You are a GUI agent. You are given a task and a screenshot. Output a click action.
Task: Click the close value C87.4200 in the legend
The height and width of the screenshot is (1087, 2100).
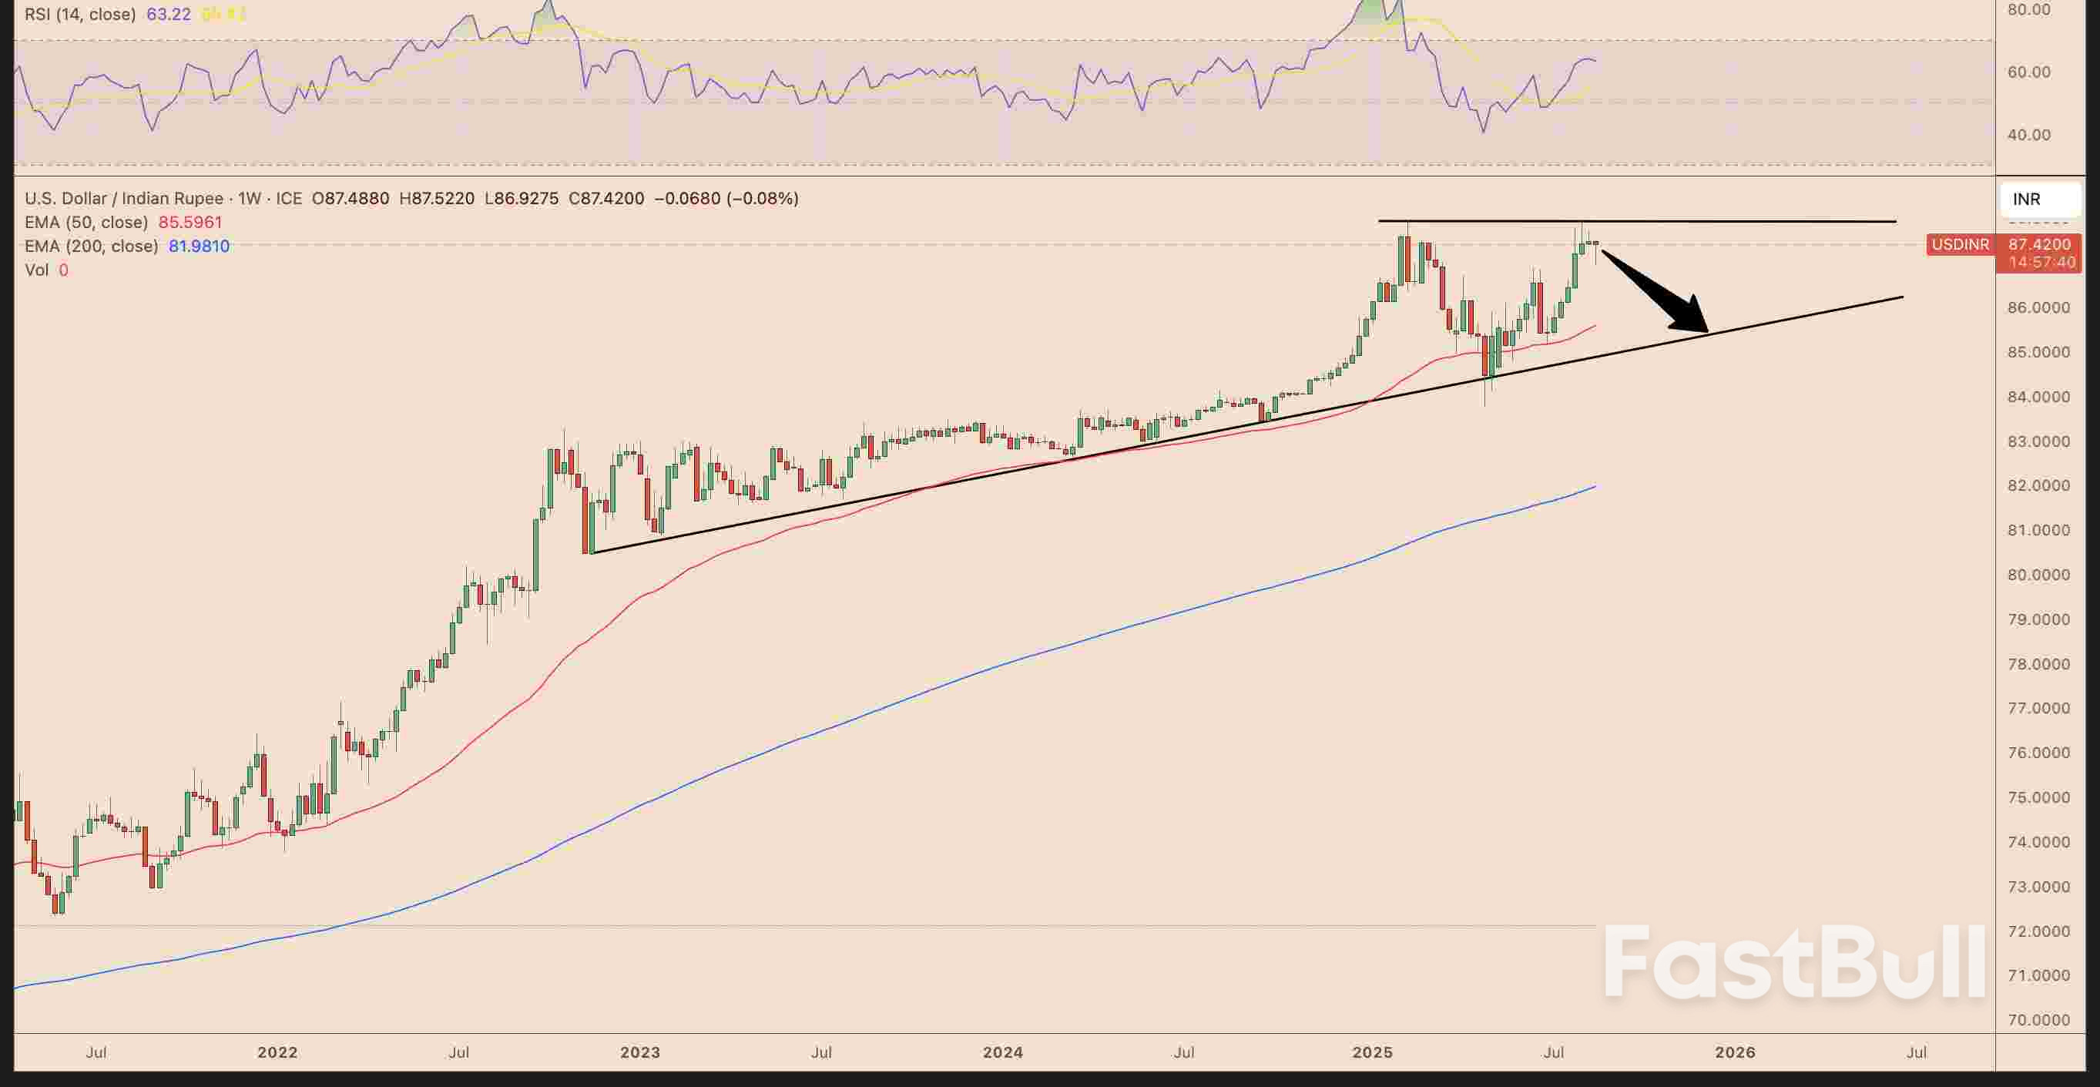point(607,198)
